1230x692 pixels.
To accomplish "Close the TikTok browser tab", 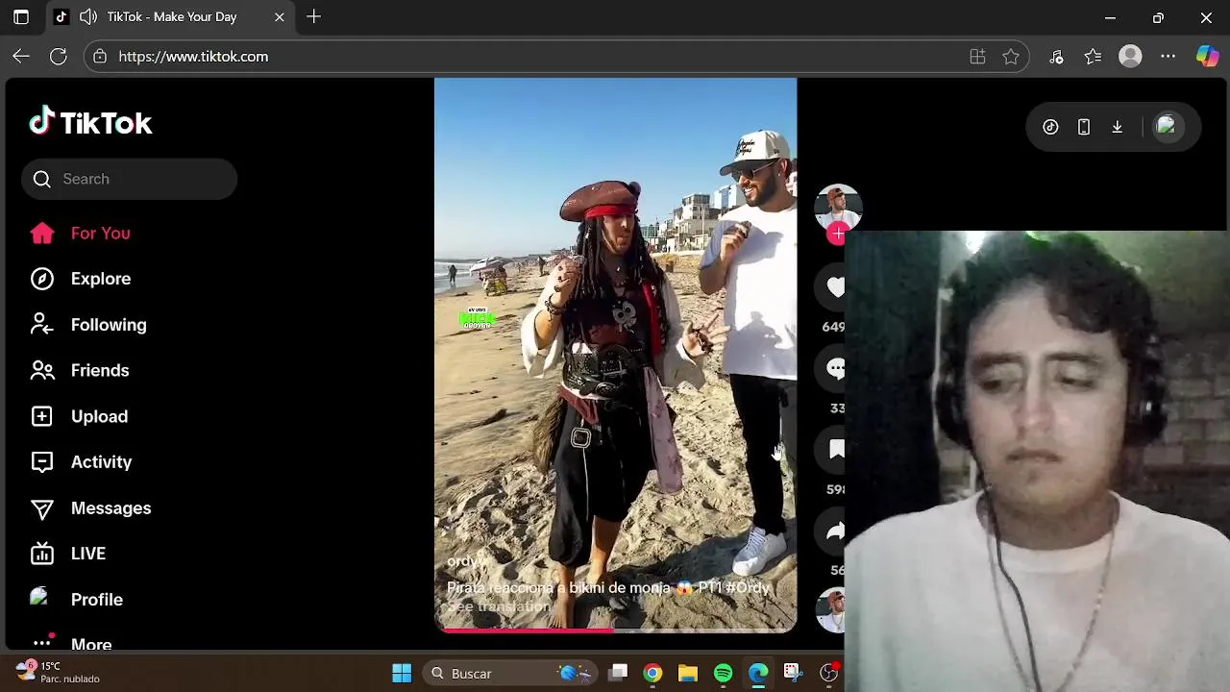I will pos(280,16).
